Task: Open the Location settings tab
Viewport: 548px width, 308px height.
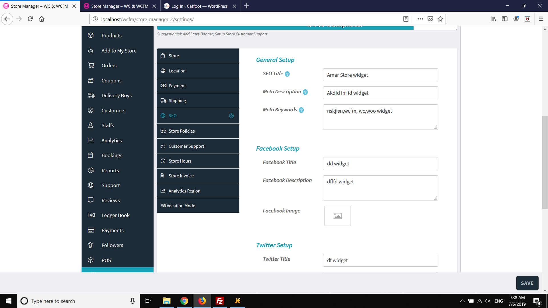Action: pyautogui.click(x=198, y=71)
